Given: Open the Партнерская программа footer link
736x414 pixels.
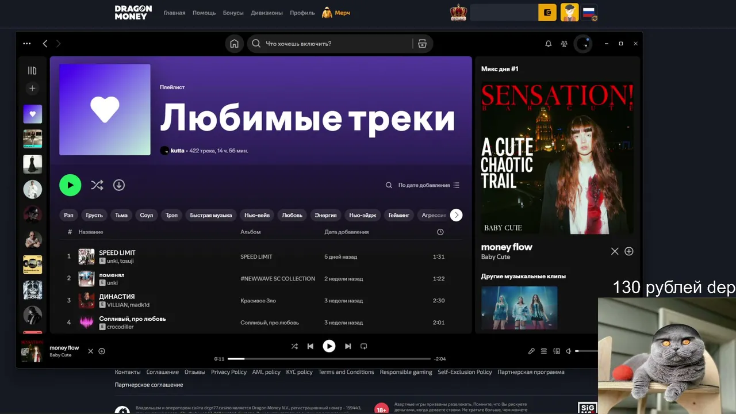Looking at the screenshot, I should pyautogui.click(x=531, y=372).
